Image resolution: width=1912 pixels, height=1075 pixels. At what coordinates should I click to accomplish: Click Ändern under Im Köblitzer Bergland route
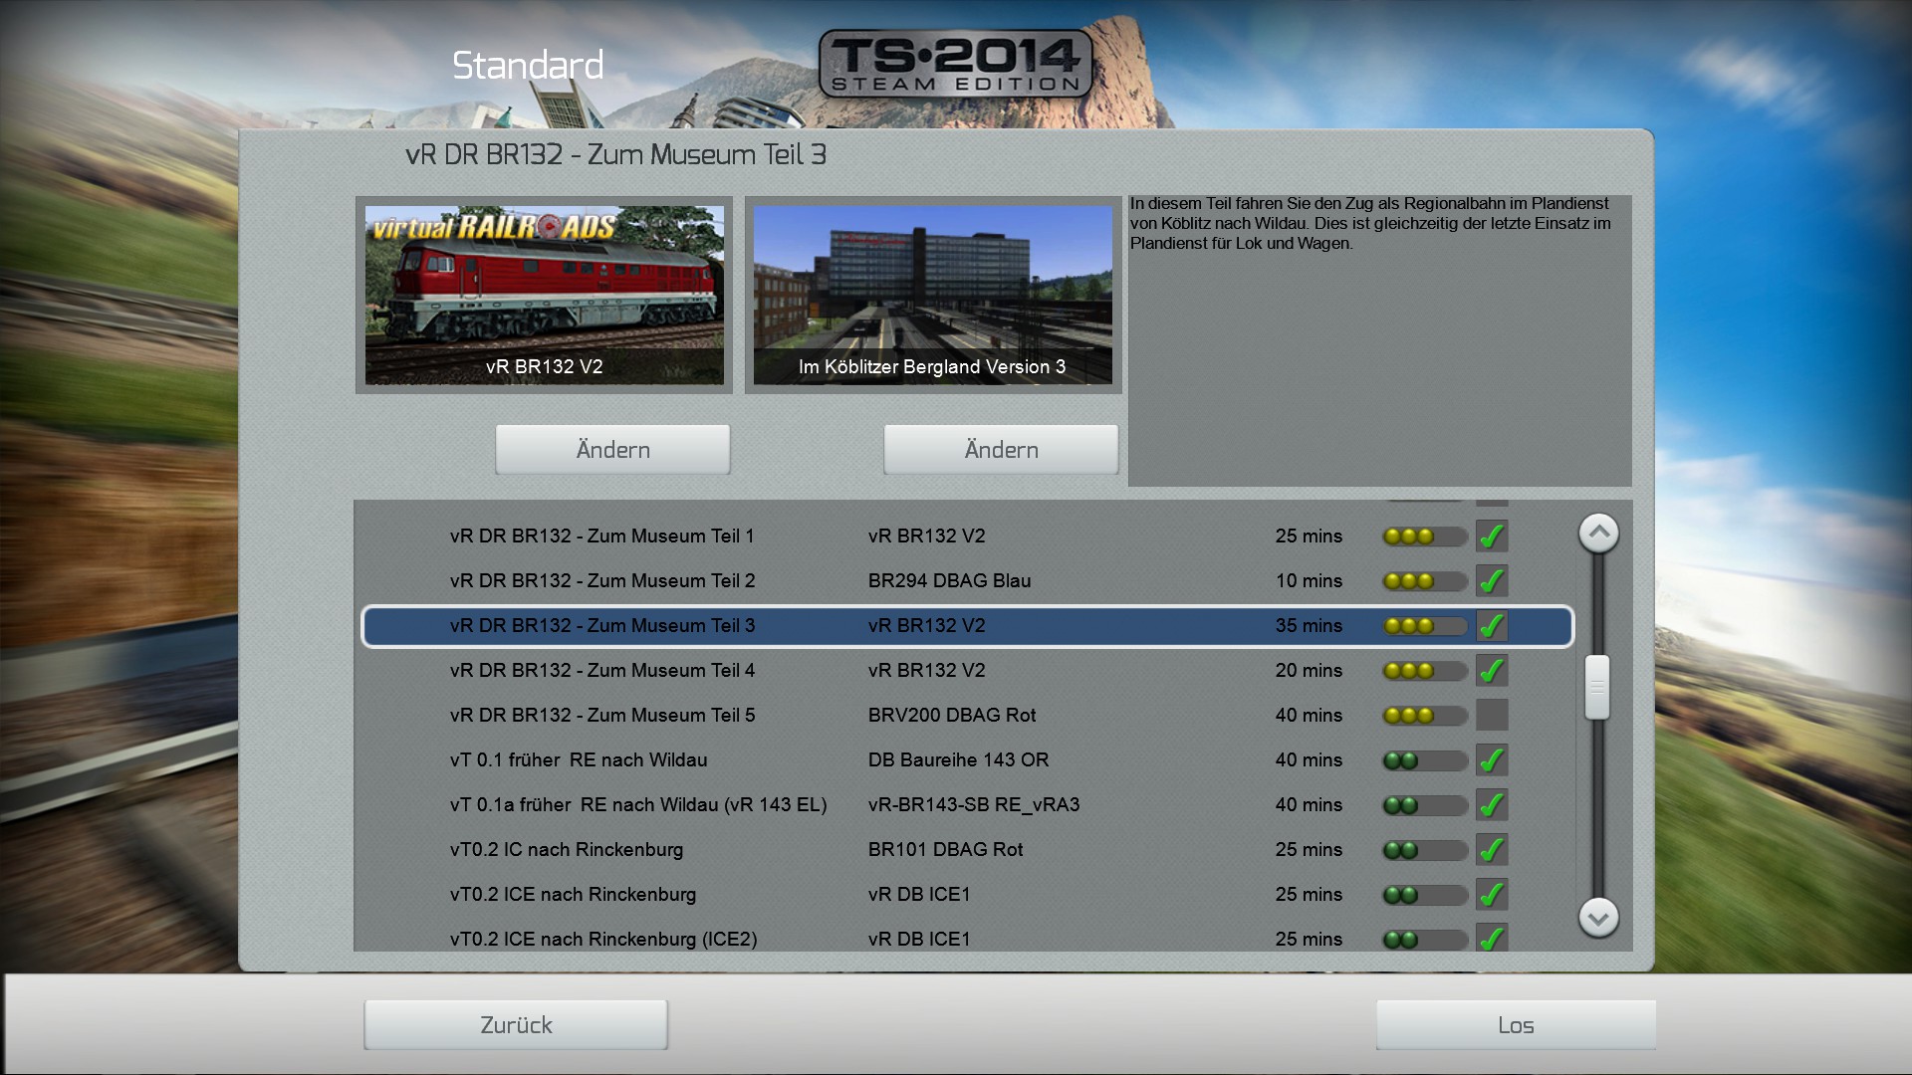tap(1001, 450)
